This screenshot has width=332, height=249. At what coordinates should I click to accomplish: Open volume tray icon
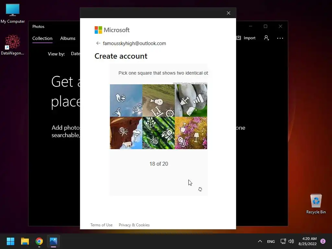point(291,241)
